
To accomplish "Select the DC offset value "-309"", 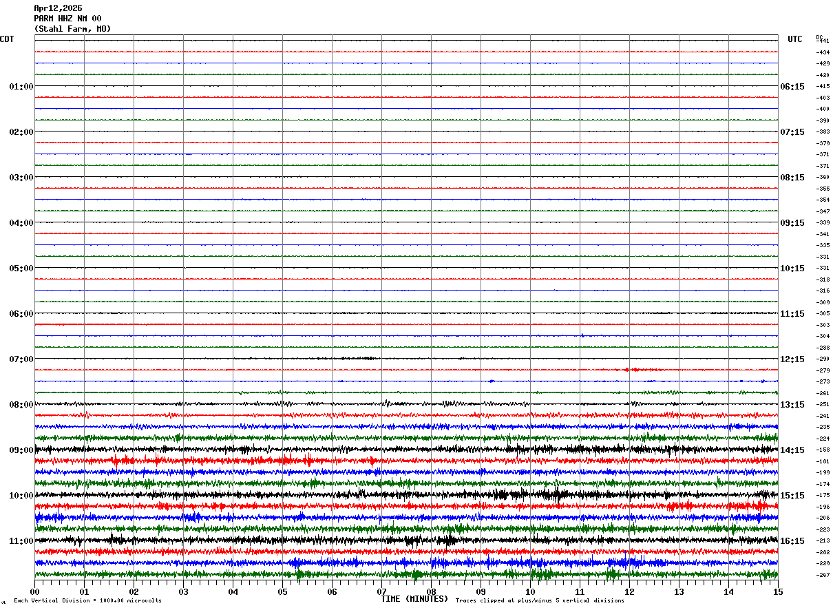I will [823, 302].
